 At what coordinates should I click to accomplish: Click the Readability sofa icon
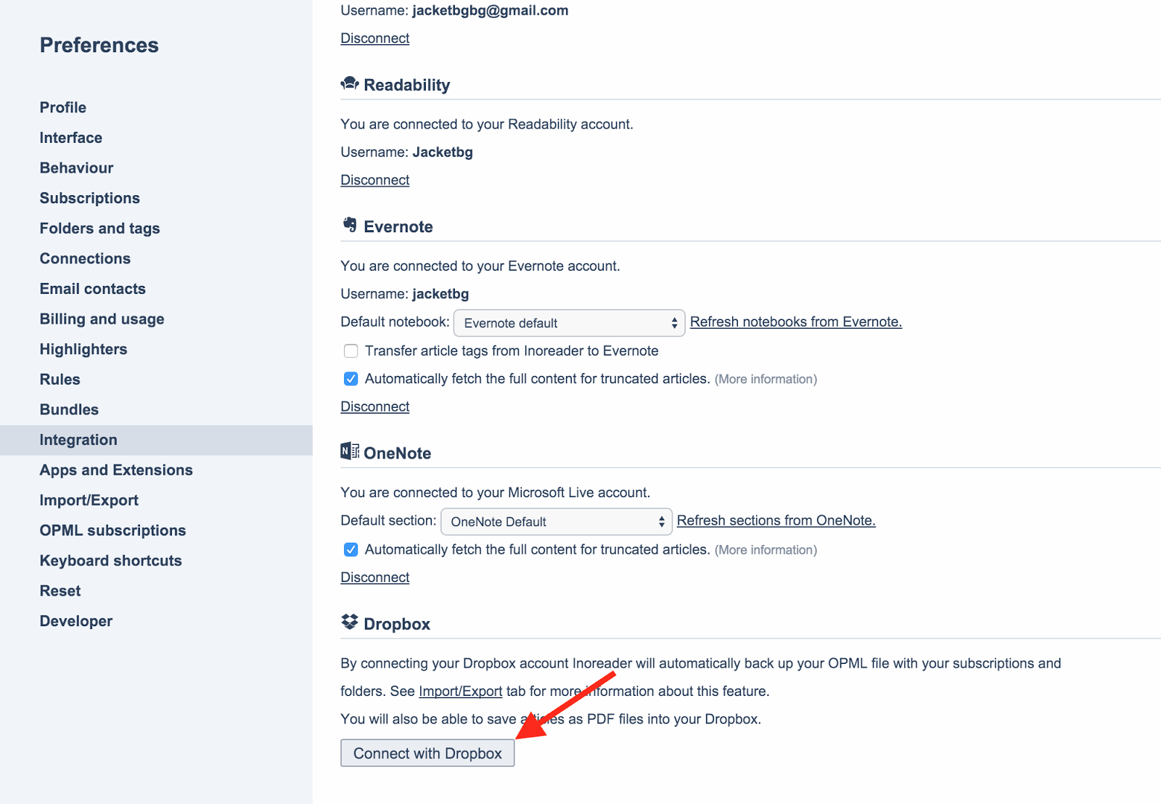[x=350, y=84]
